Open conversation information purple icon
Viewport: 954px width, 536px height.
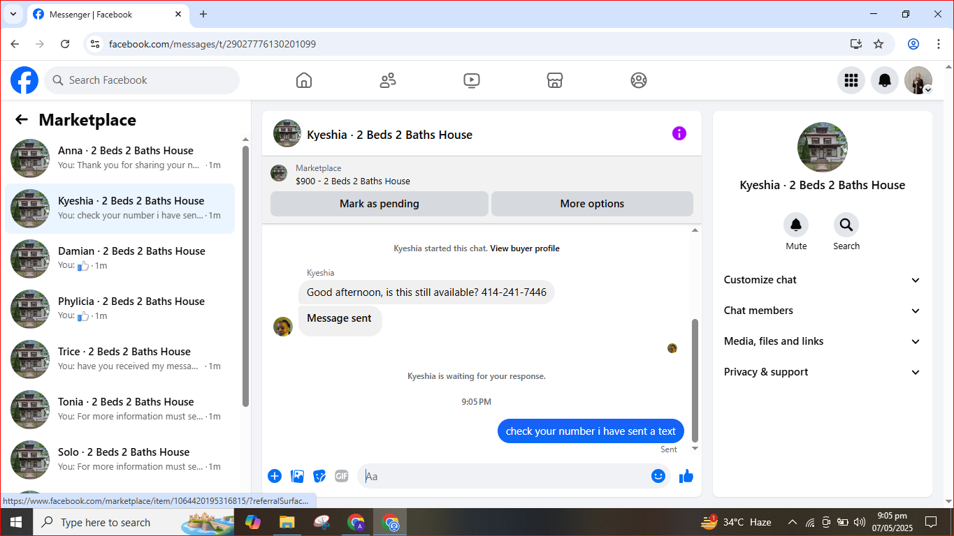679,133
